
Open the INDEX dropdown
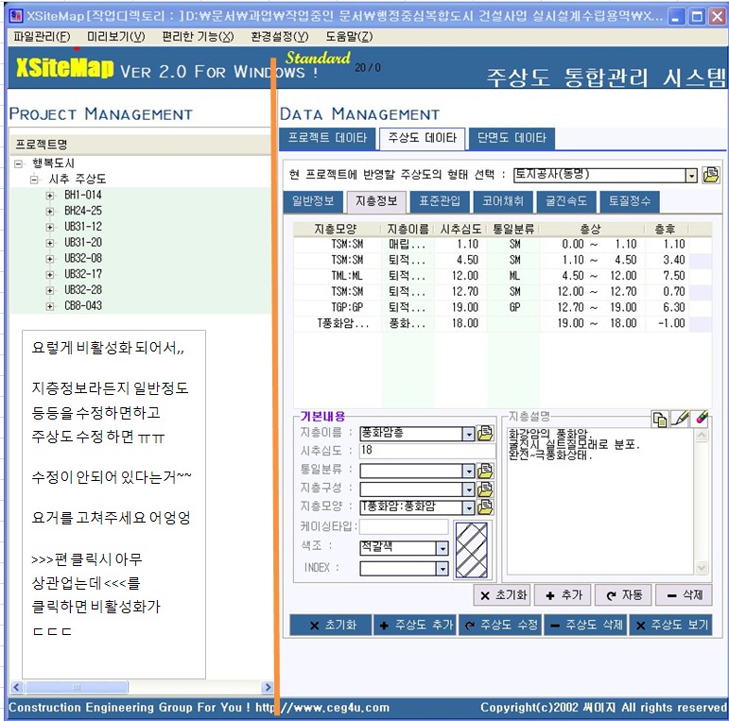tap(443, 568)
